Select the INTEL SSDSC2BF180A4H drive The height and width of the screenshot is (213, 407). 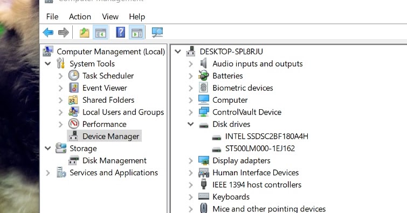tap(267, 136)
